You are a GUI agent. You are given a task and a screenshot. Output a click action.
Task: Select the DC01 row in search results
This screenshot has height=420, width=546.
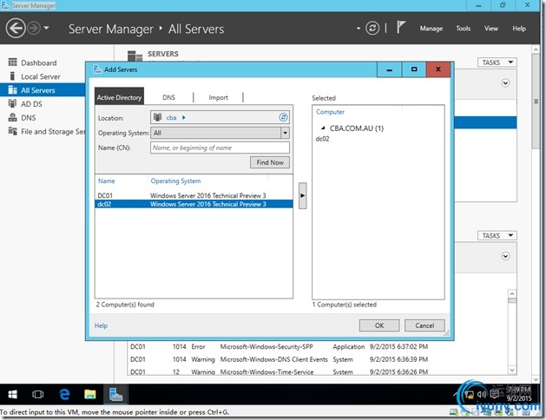pos(194,195)
